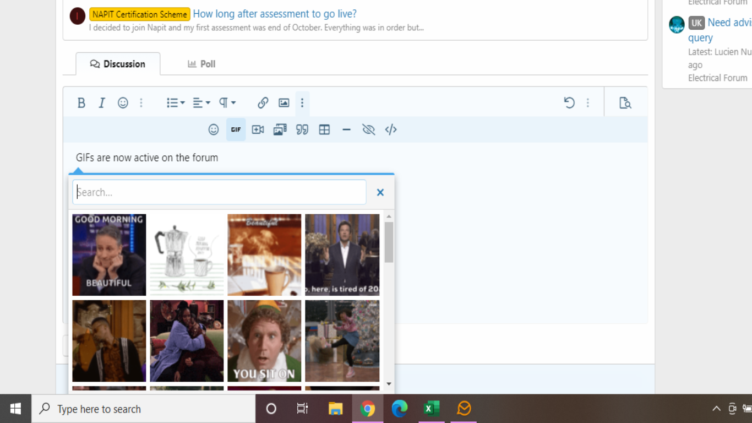Click the taskbar 'Type here to search' box
752x423 pixels.
(x=143, y=409)
